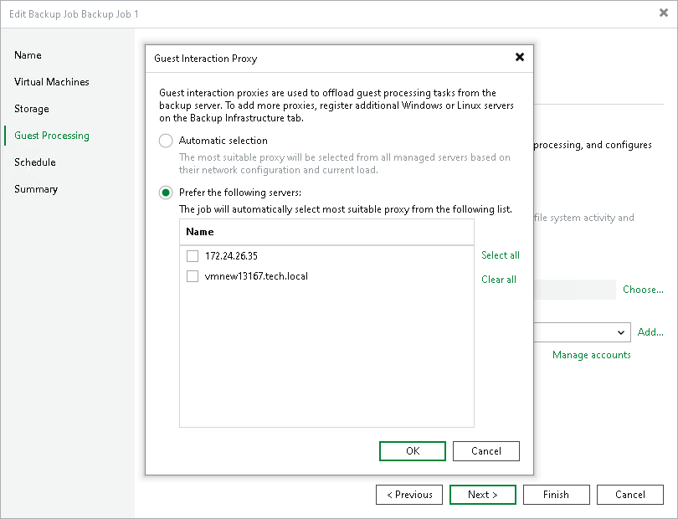This screenshot has width=678, height=519.
Task: Open the Storage wizard step
Action: pyautogui.click(x=31, y=108)
